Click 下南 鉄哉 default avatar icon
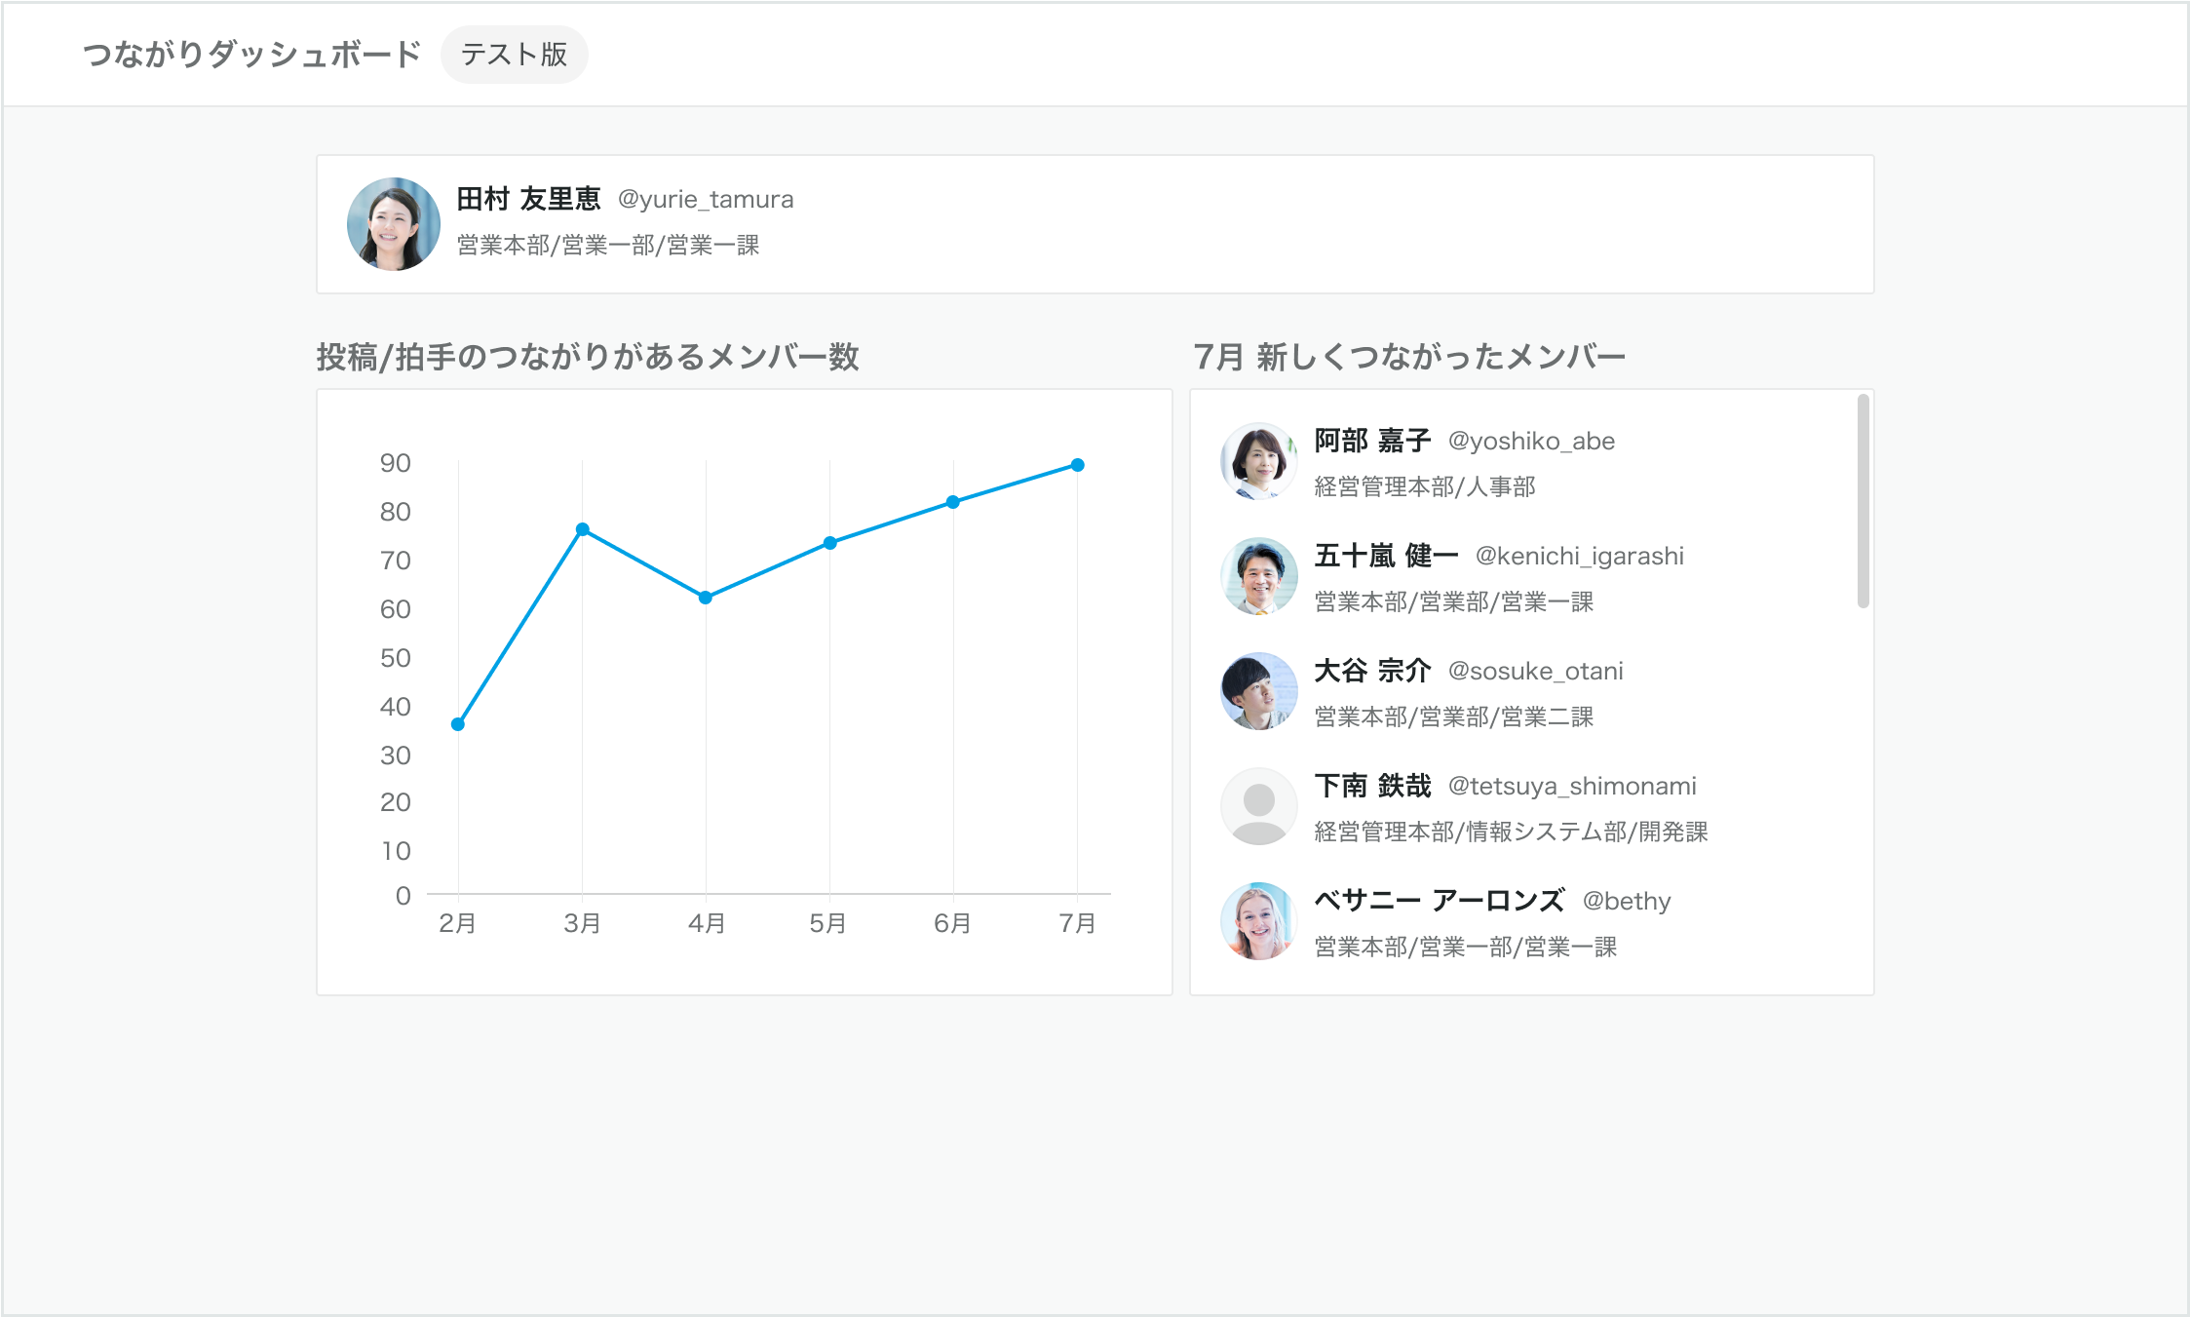Image resolution: width=2190 pixels, height=1317 pixels. click(x=1259, y=806)
